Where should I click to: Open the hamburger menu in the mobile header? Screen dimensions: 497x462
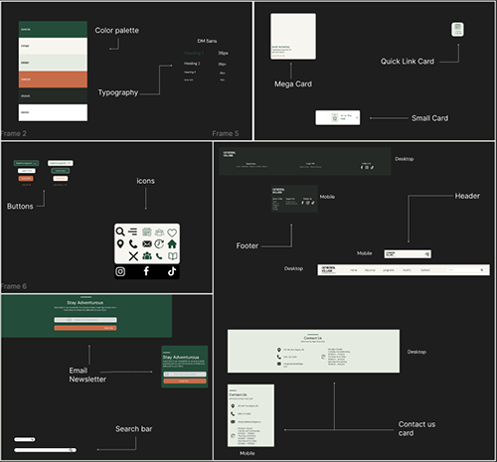pos(427,254)
